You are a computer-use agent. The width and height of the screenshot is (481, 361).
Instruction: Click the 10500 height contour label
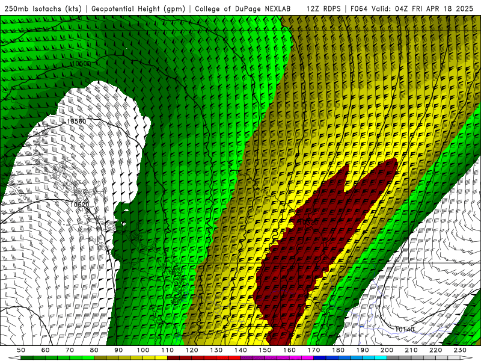[x=82, y=64]
